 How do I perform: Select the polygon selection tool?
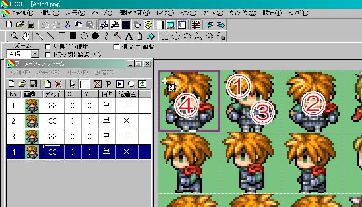point(198,36)
